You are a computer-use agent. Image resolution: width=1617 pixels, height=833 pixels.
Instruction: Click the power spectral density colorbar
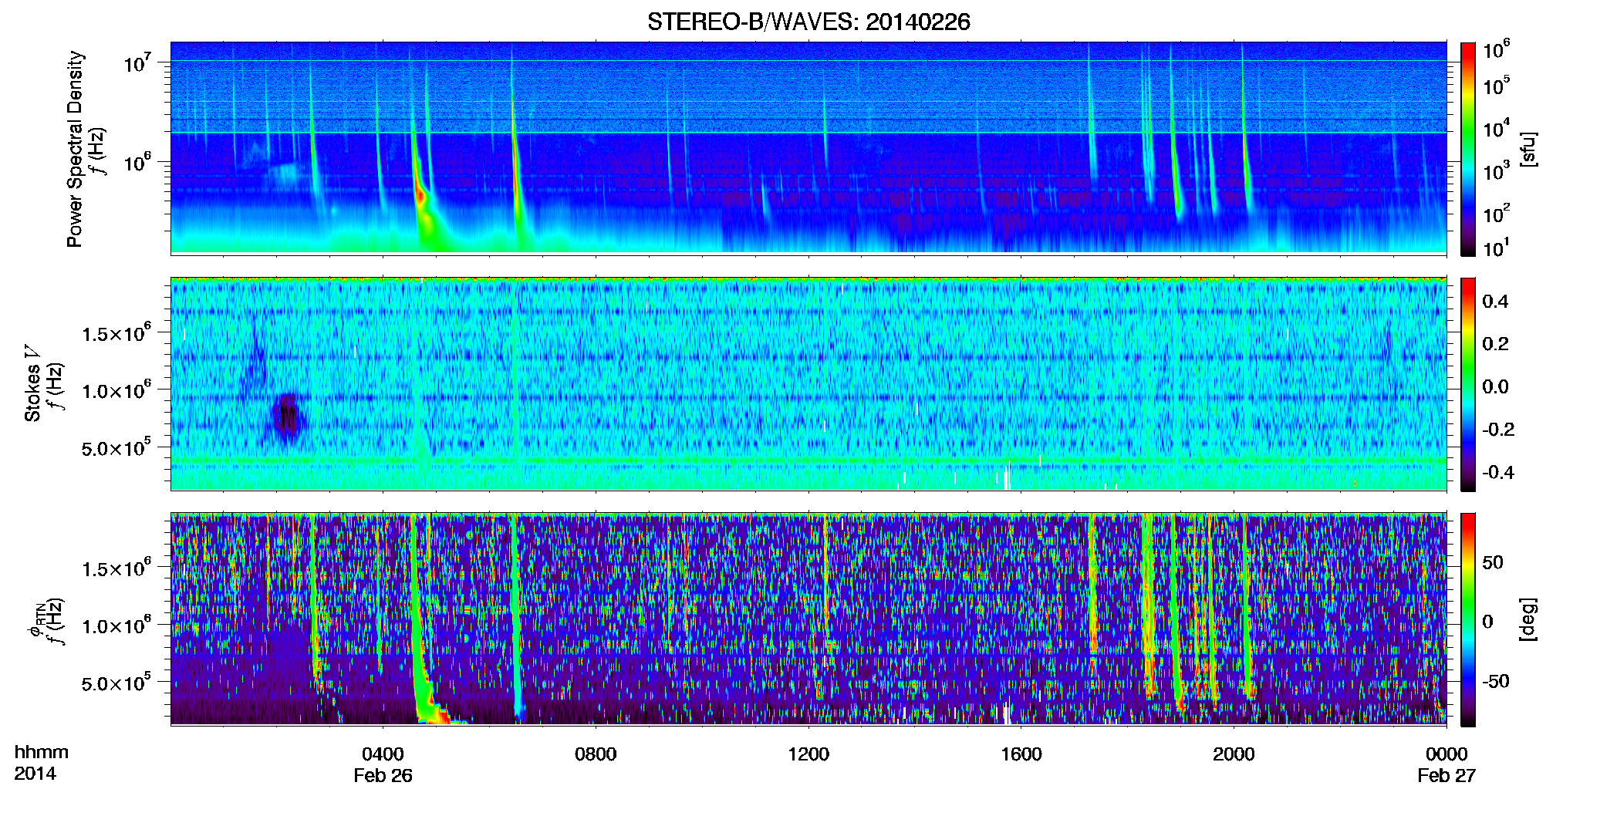pos(1467,149)
